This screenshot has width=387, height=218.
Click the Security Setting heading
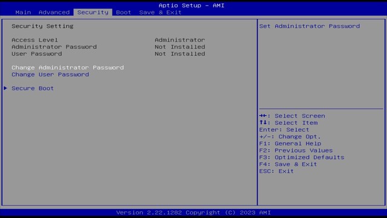coord(42,26)
